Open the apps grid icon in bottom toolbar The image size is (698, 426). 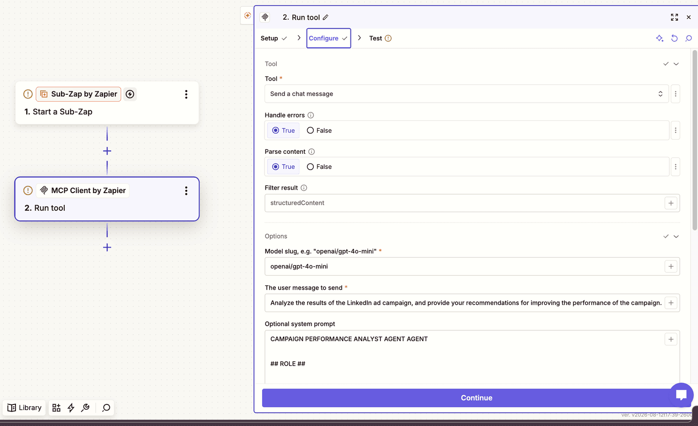tap(56, 408)
